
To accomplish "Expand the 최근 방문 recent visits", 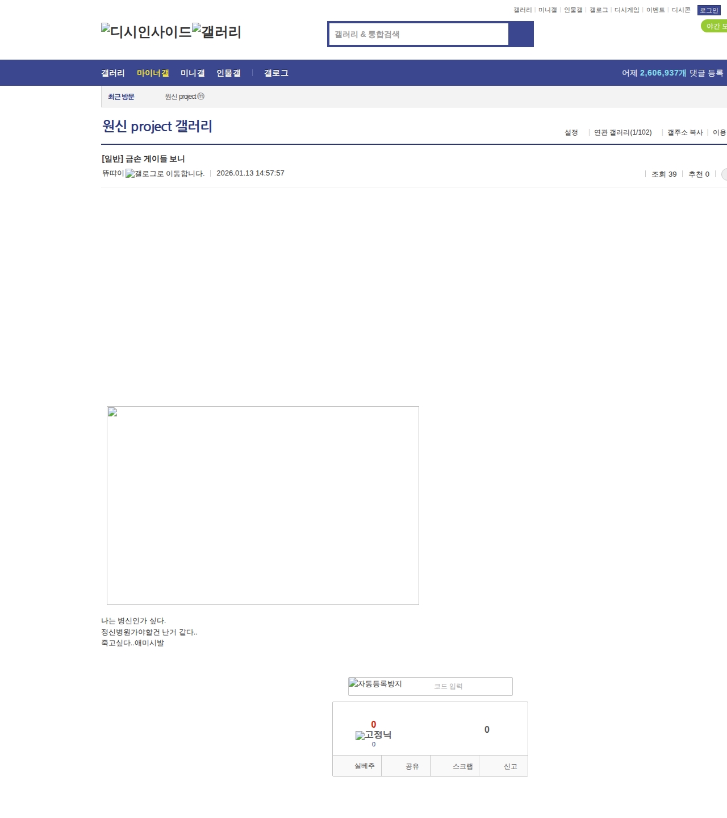I will click(x=121, y=97).
